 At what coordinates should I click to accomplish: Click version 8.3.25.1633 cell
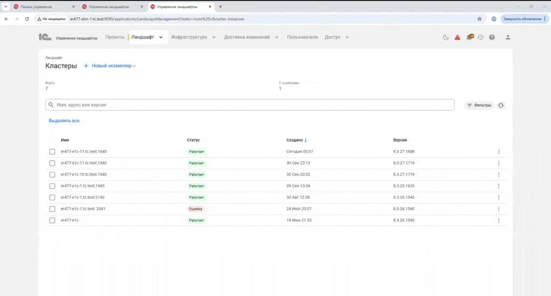point(404,186)
